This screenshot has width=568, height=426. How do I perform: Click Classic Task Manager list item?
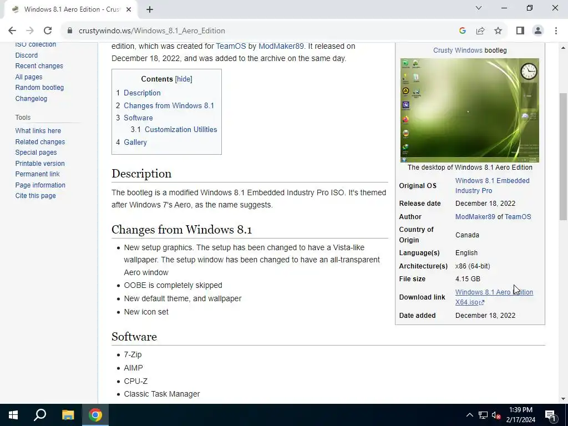162,394
